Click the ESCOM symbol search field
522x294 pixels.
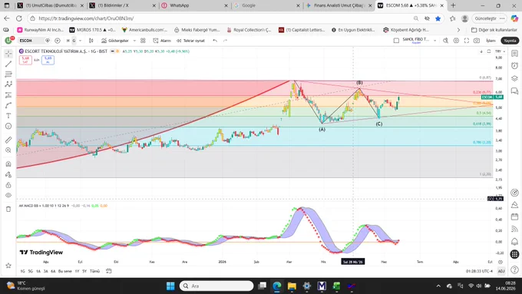point(31,41)
